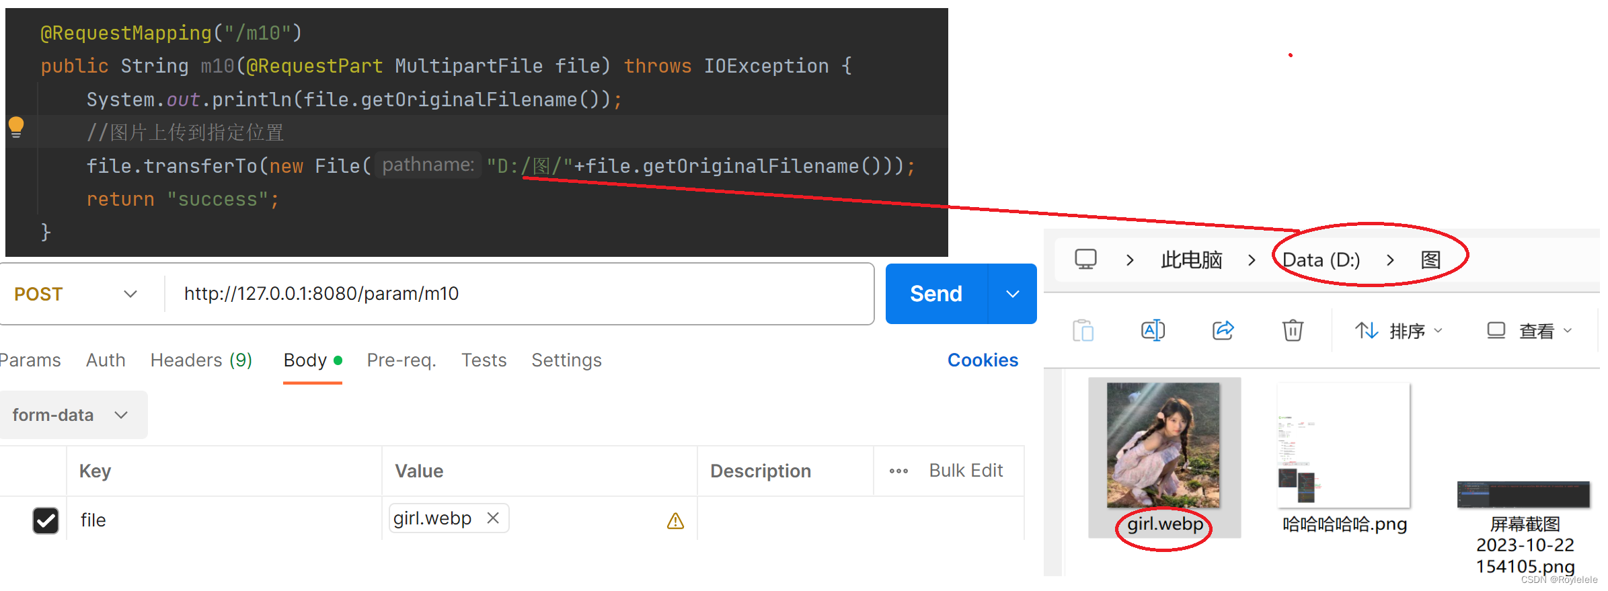Click the paste clipboard icon in Explorer toolbar
Screen dimensions: 1608x591
(x=1083, y=330)
